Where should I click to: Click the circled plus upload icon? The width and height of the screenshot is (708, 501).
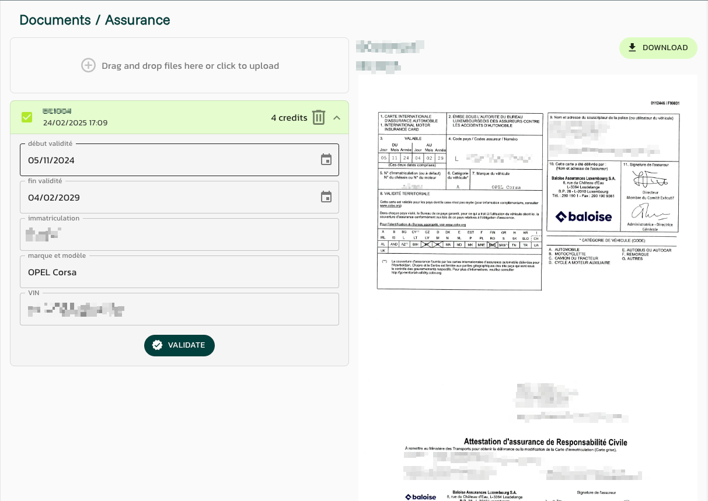[88, 65]
